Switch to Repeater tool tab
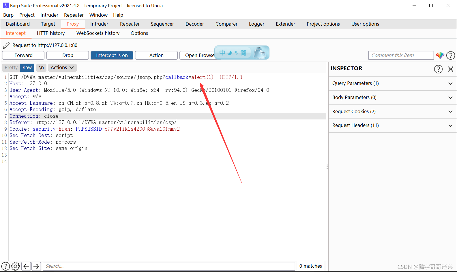This screenshot has height=272, width=457. 130,24
